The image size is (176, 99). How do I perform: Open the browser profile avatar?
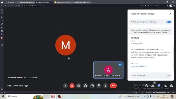[x=170, y=5]
